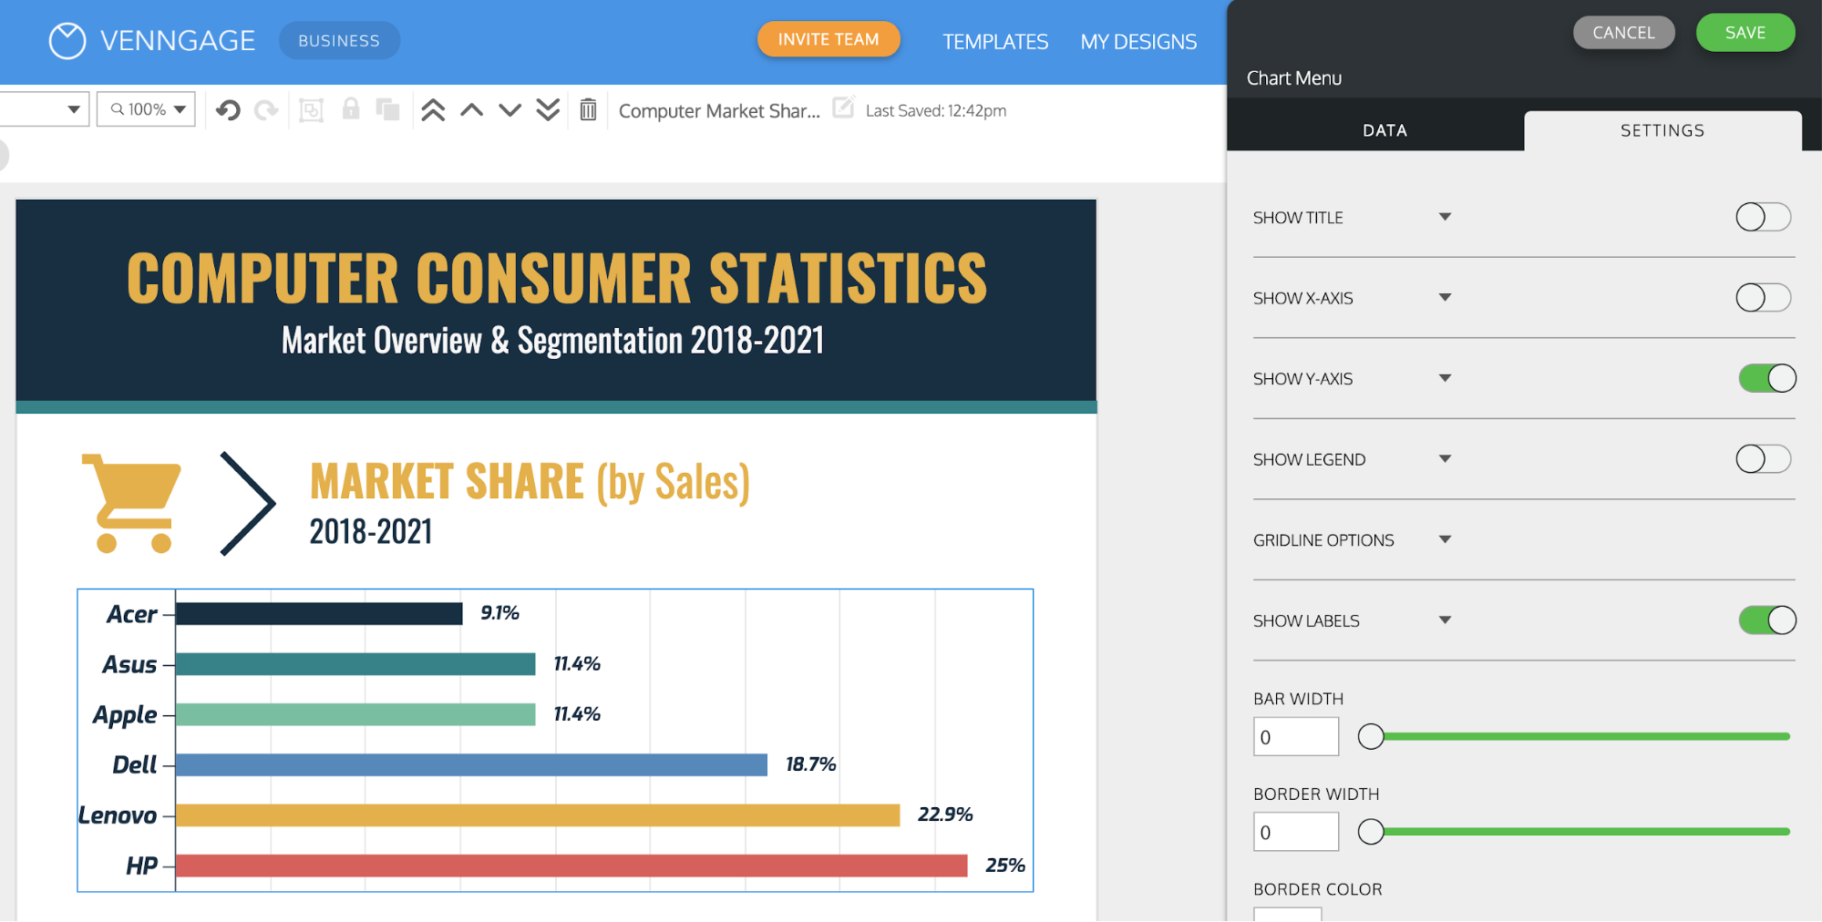Expand the Show Title options arrow
The height and width of the screenshot is (922, 1822).
click(1445, 217)
